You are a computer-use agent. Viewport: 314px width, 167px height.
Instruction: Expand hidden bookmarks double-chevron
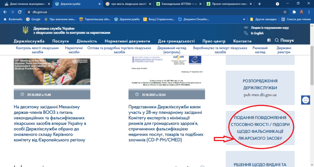(244, 19)
